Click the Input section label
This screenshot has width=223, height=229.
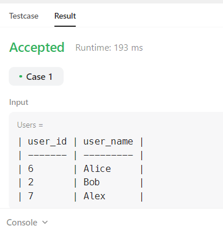19,103
